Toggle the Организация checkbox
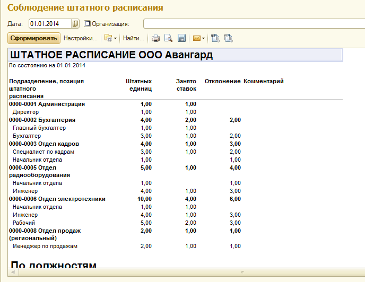This screenshot has width=365, height=282. click(x=88, y=24)
